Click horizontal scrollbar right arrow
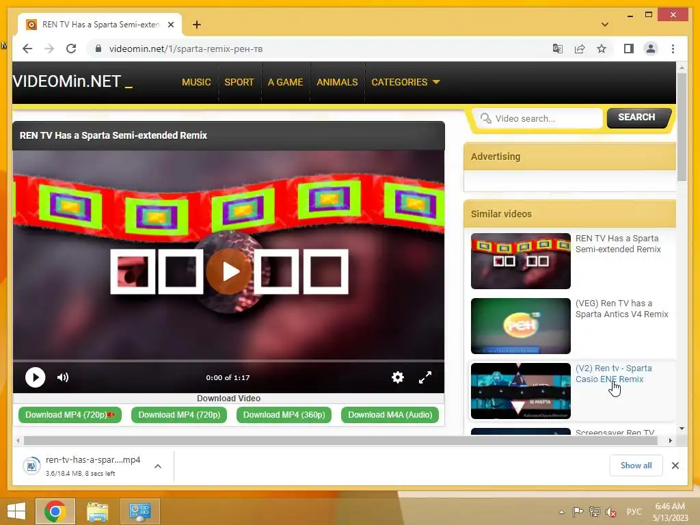Image resolution: width=700 pixels, height=525 pixels. 670,441
